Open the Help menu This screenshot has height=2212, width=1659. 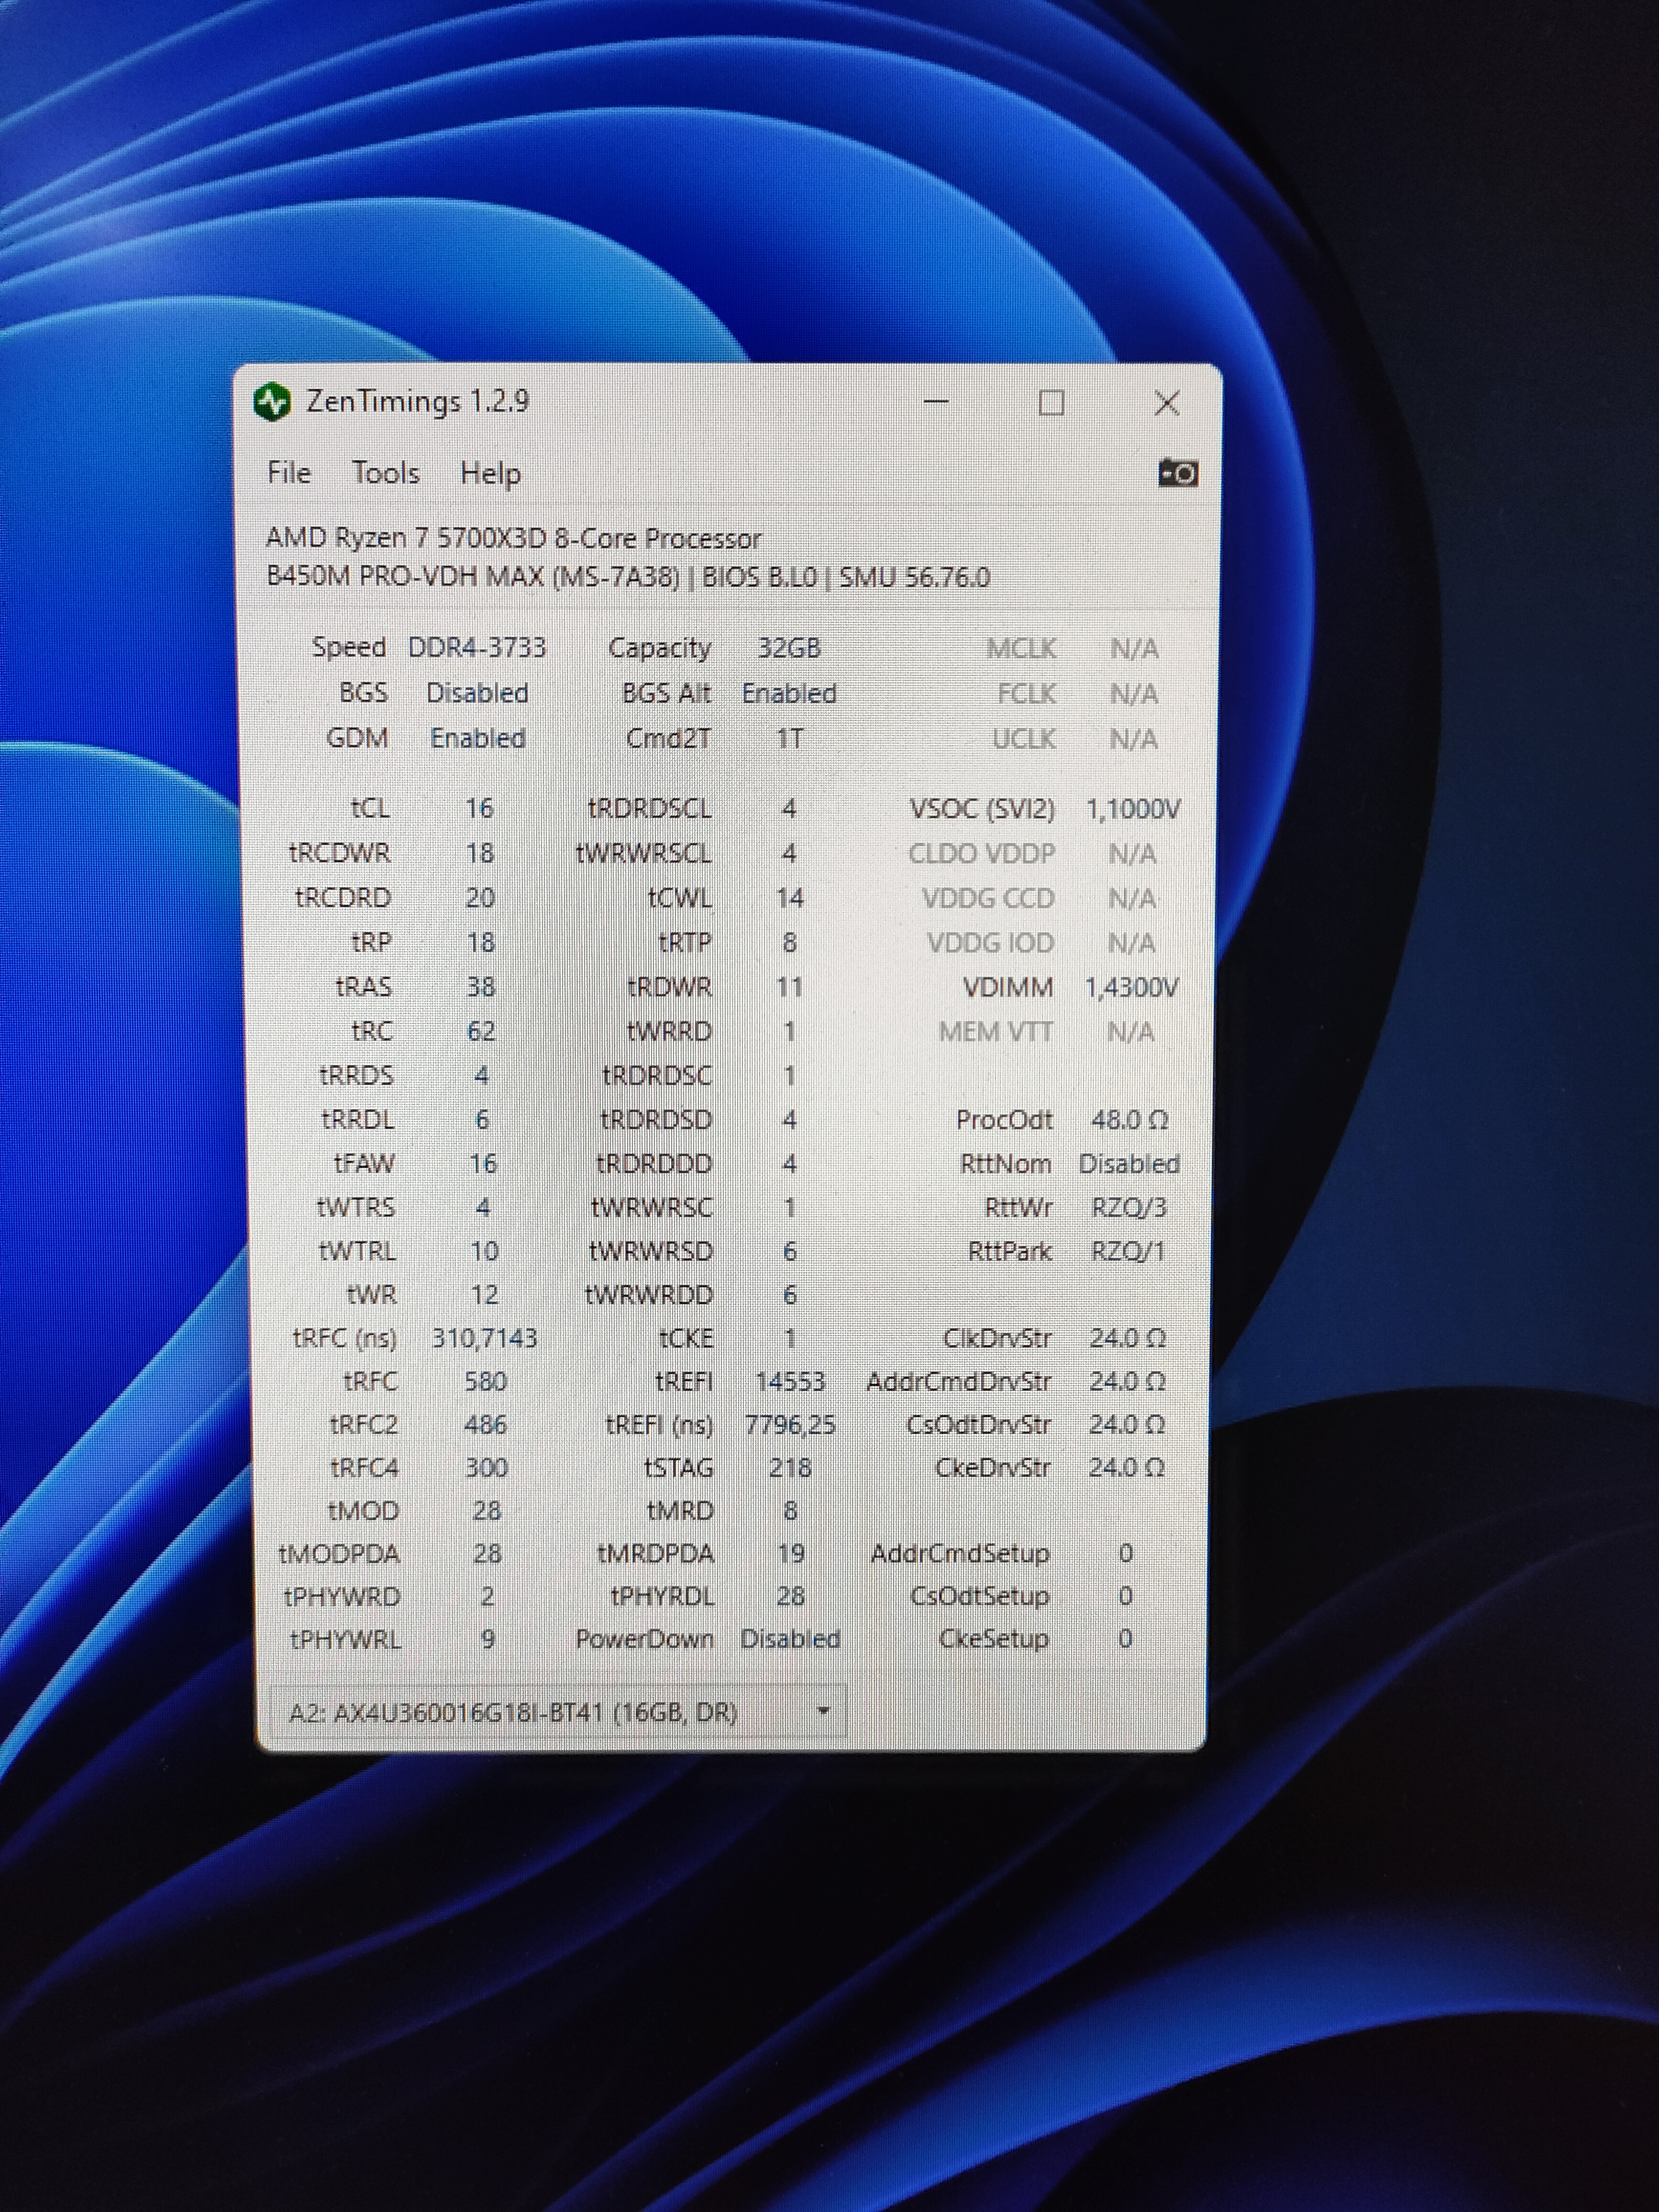click(x=490, y=473)
